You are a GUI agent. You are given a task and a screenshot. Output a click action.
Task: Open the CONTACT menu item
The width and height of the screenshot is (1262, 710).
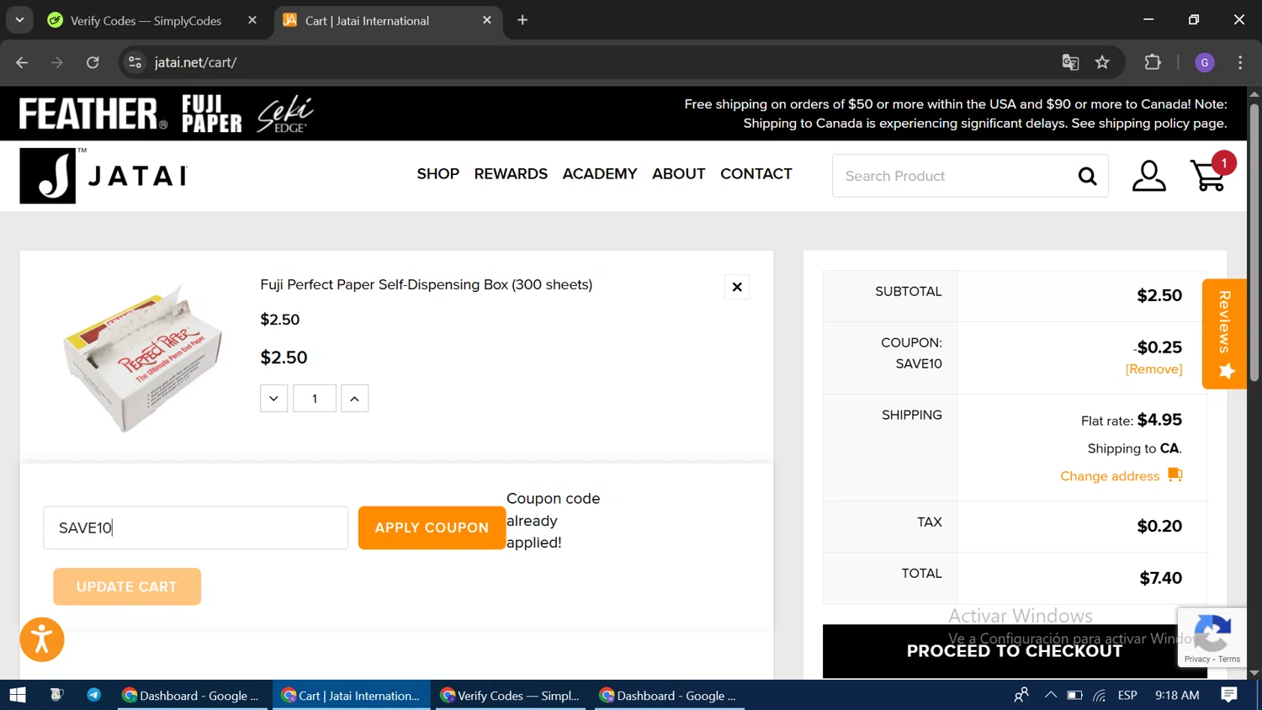(756, 174)
